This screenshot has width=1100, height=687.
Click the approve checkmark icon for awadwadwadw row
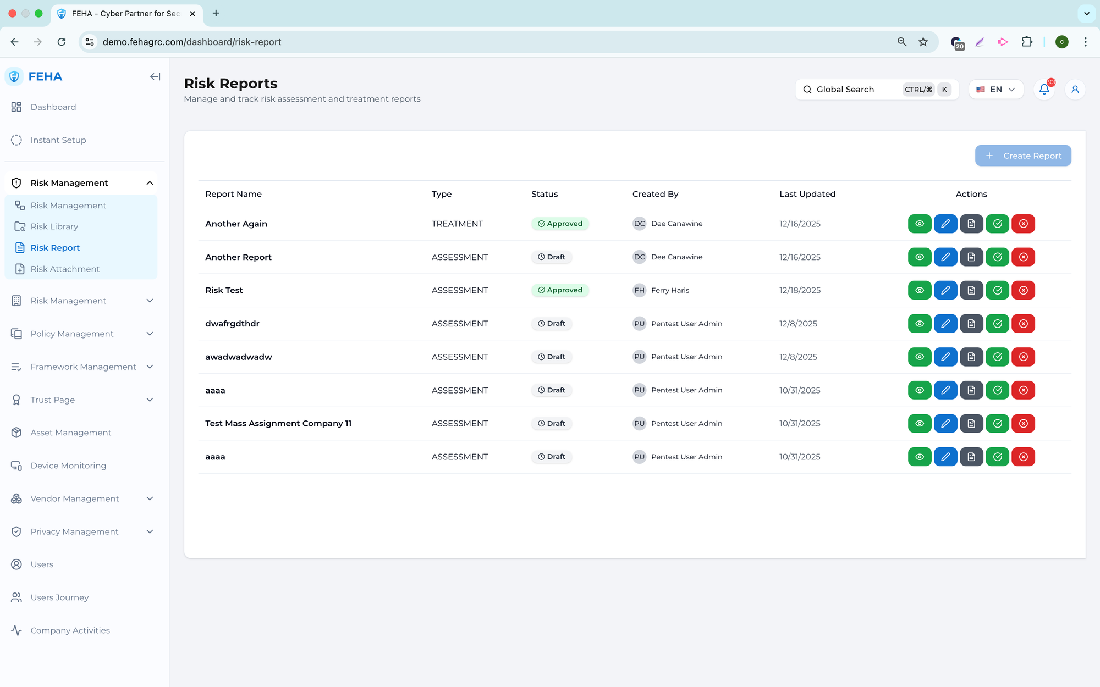click(997, 357)
